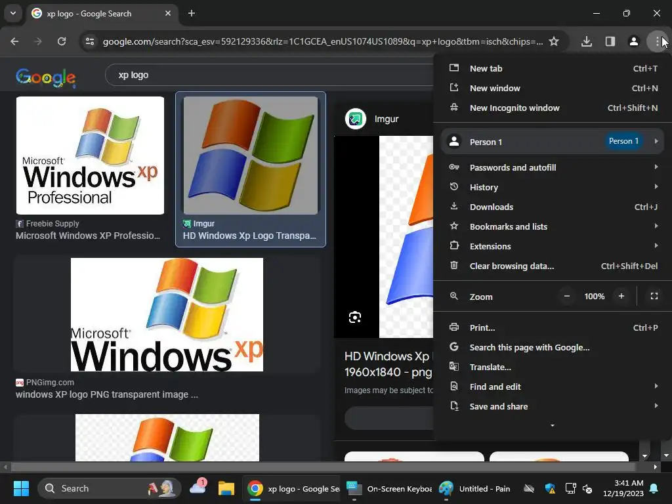Open New Incognito window menu item
This screenshot has height=504, width=672.
click(x=553, y=108)
